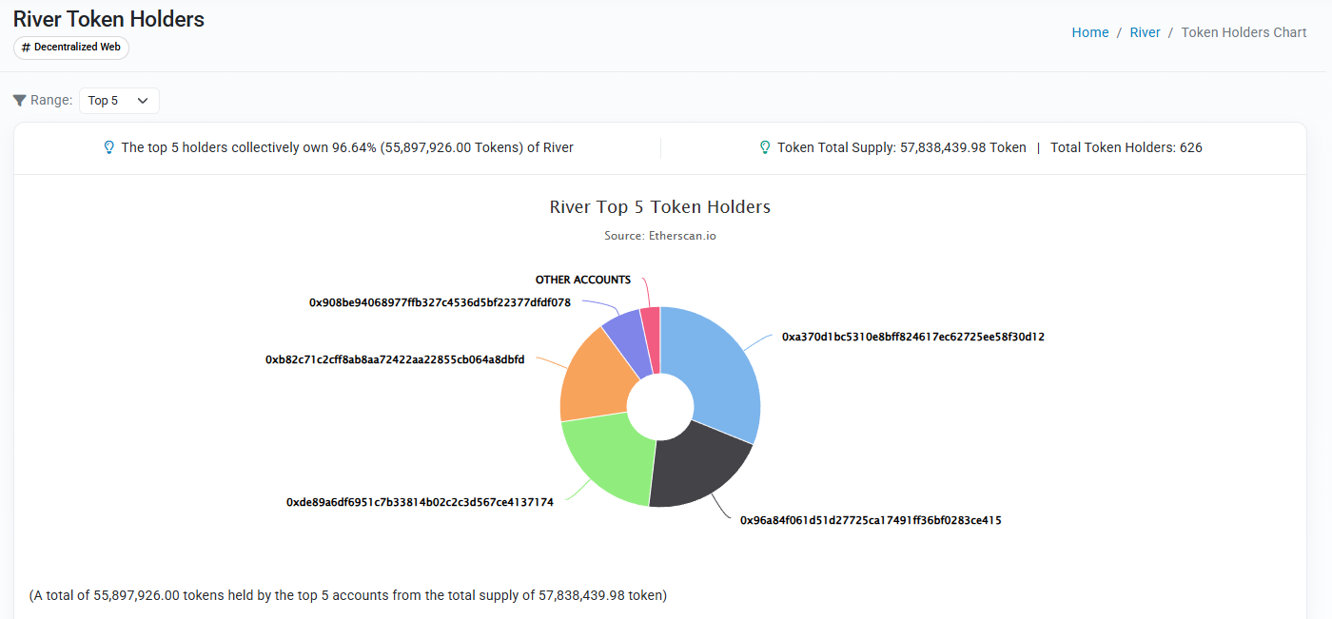This screenshot has width=1332, height=619.
Task: Open the Top 5 combo box options
Action: (118, 100)
